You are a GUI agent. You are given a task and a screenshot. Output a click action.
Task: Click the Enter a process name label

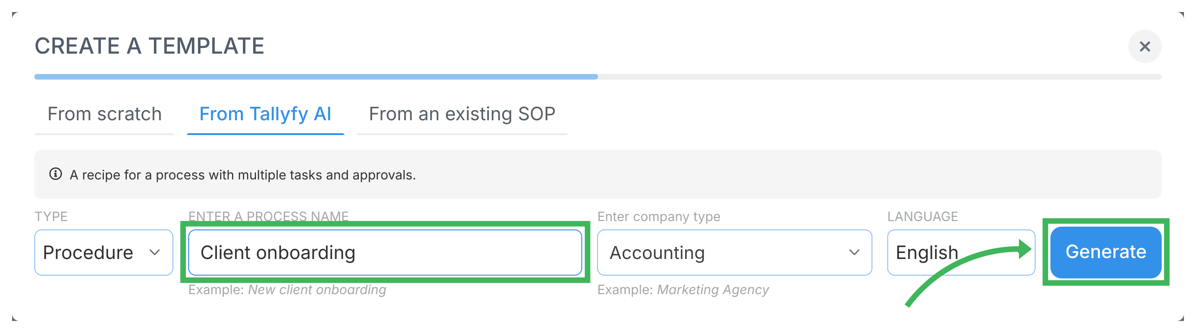[268, 216]
